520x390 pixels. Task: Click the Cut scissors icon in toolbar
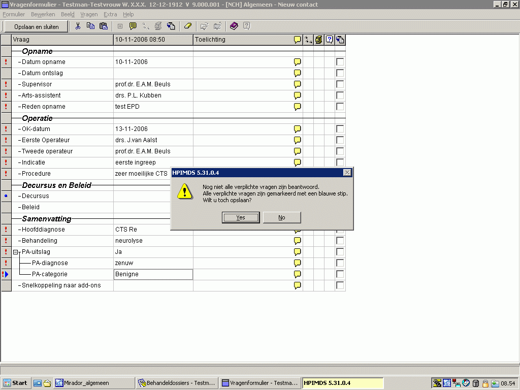point(78,26)
